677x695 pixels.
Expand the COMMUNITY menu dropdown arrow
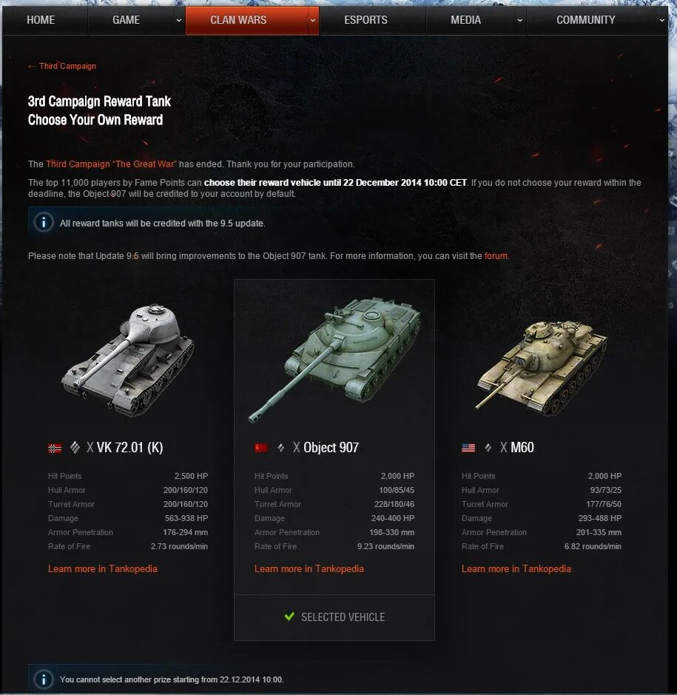pyautogui.click(x=662, y=21)
